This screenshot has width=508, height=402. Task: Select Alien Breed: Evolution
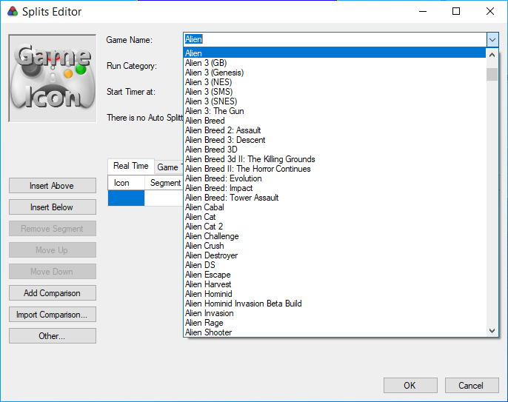(335, 178)
